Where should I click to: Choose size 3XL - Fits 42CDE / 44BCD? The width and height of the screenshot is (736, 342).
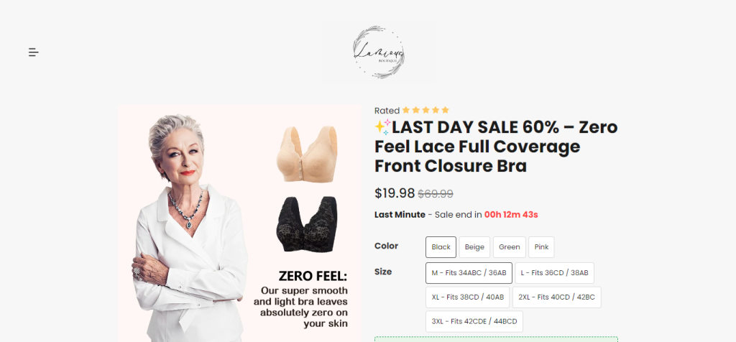[474, 322]
